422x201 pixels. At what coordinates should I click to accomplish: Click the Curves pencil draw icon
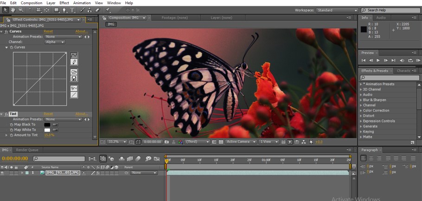74,62
